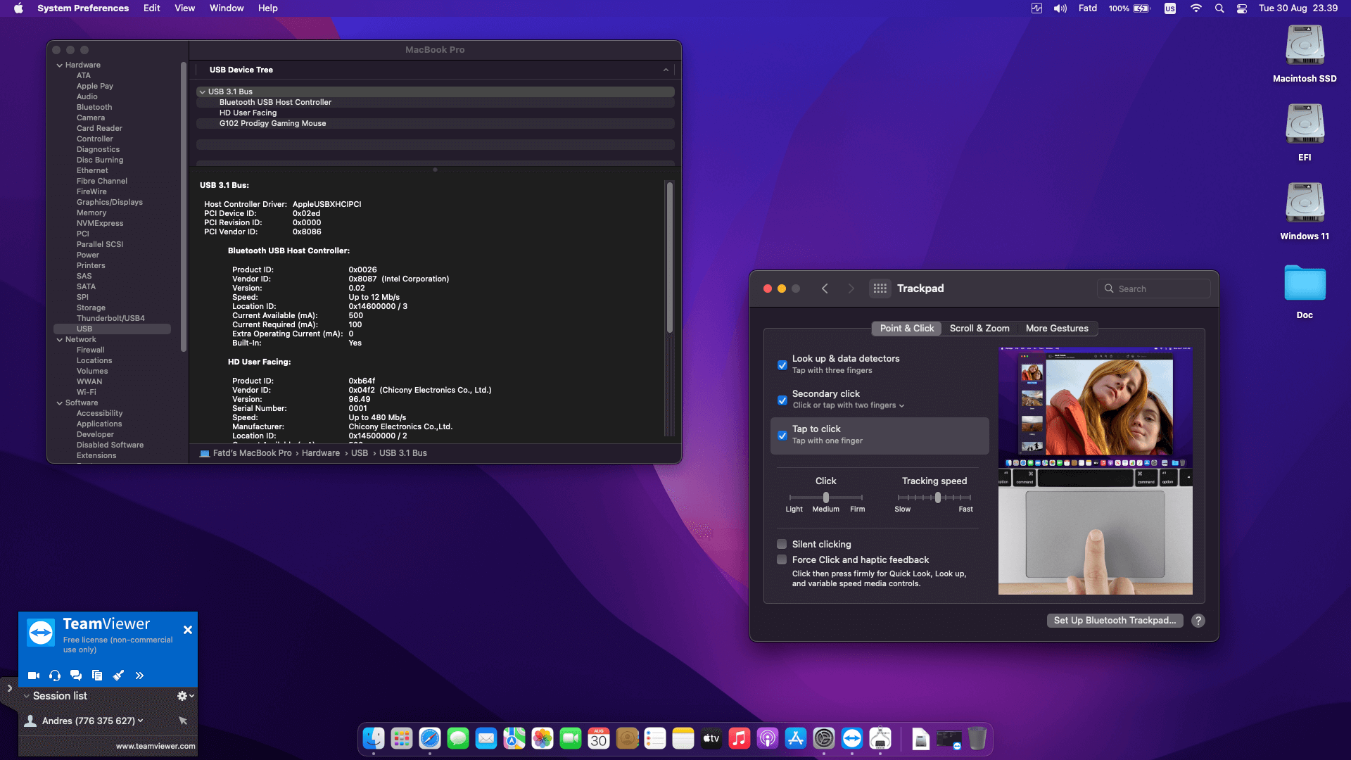Click the TeamViewer file transfer icon

click(97, 676)
